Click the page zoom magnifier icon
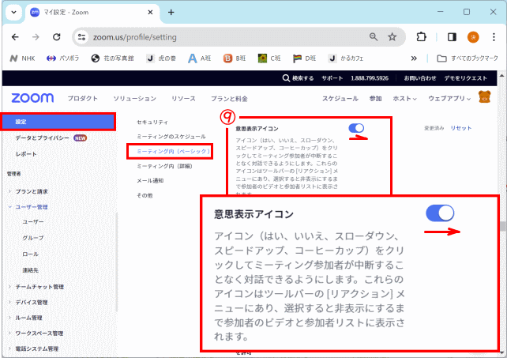Viewport: 507px width, 358px height. click(374, 37)
